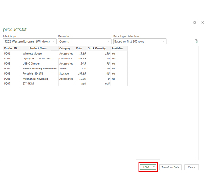
Task: Click the Storage category cell
Action: [x=67, y=73]
